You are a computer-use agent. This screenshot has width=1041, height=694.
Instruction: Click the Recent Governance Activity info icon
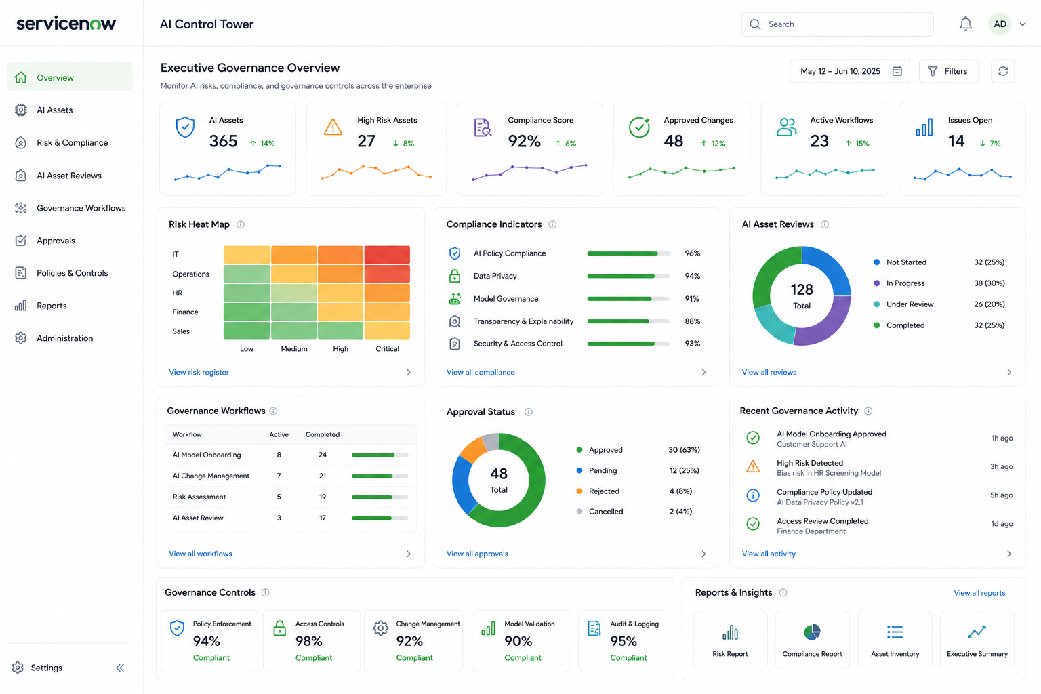click(868, 411)
